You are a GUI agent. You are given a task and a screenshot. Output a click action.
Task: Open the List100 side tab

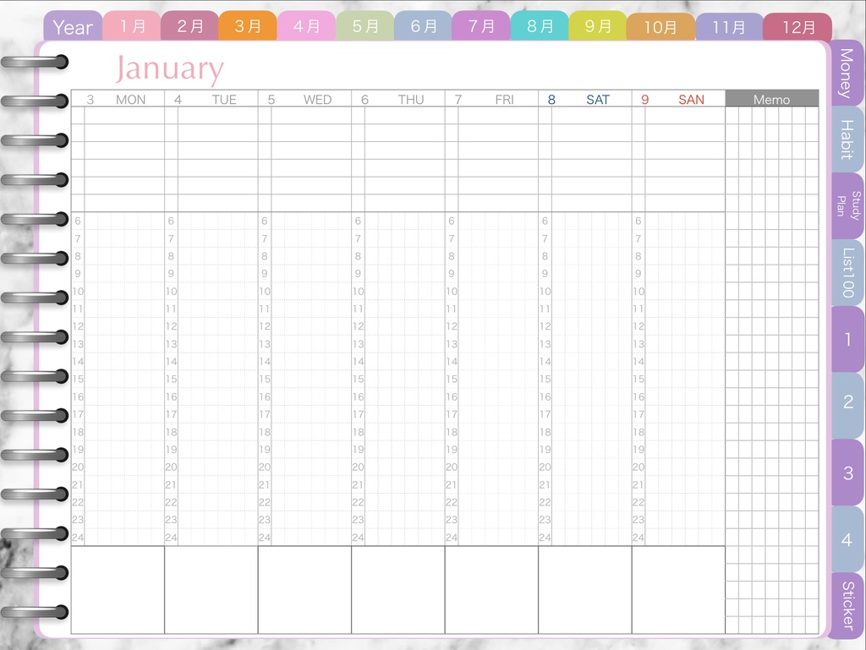(847, 272)
